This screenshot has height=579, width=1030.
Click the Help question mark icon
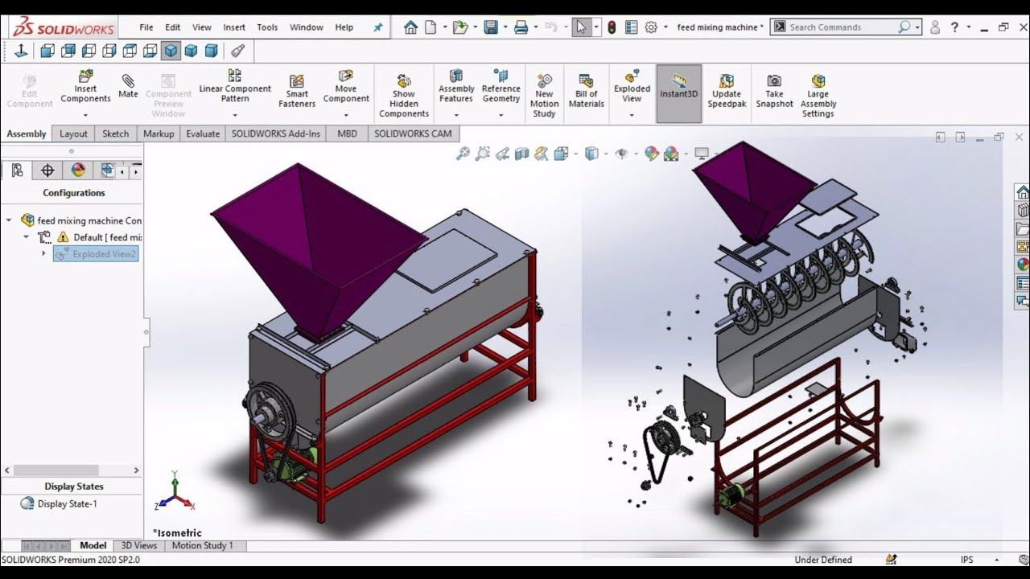tap(954, 27)
